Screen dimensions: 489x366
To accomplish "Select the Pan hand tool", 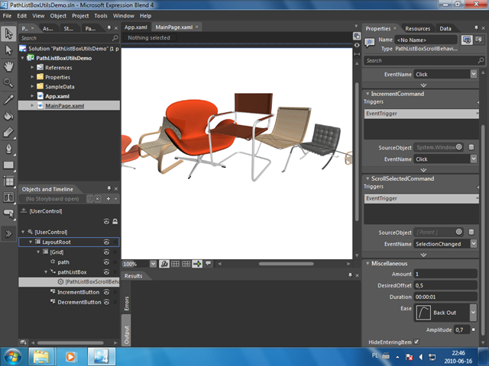I will coord(8,66).
